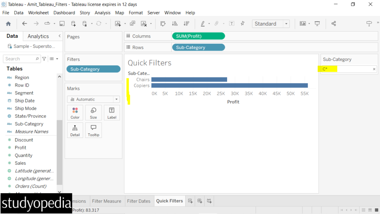Image resolution: width=380 pixels, height=214 pixels.
Task: Click the New Story tab icon
Action: pyautogui.click(x=209, y=201)
